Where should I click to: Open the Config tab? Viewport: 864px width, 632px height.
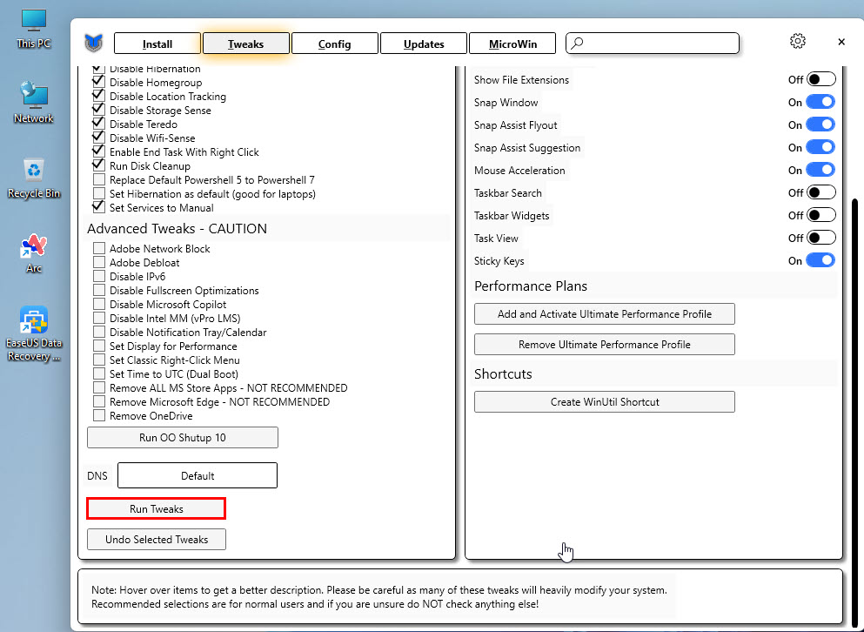tap(334, 44)
